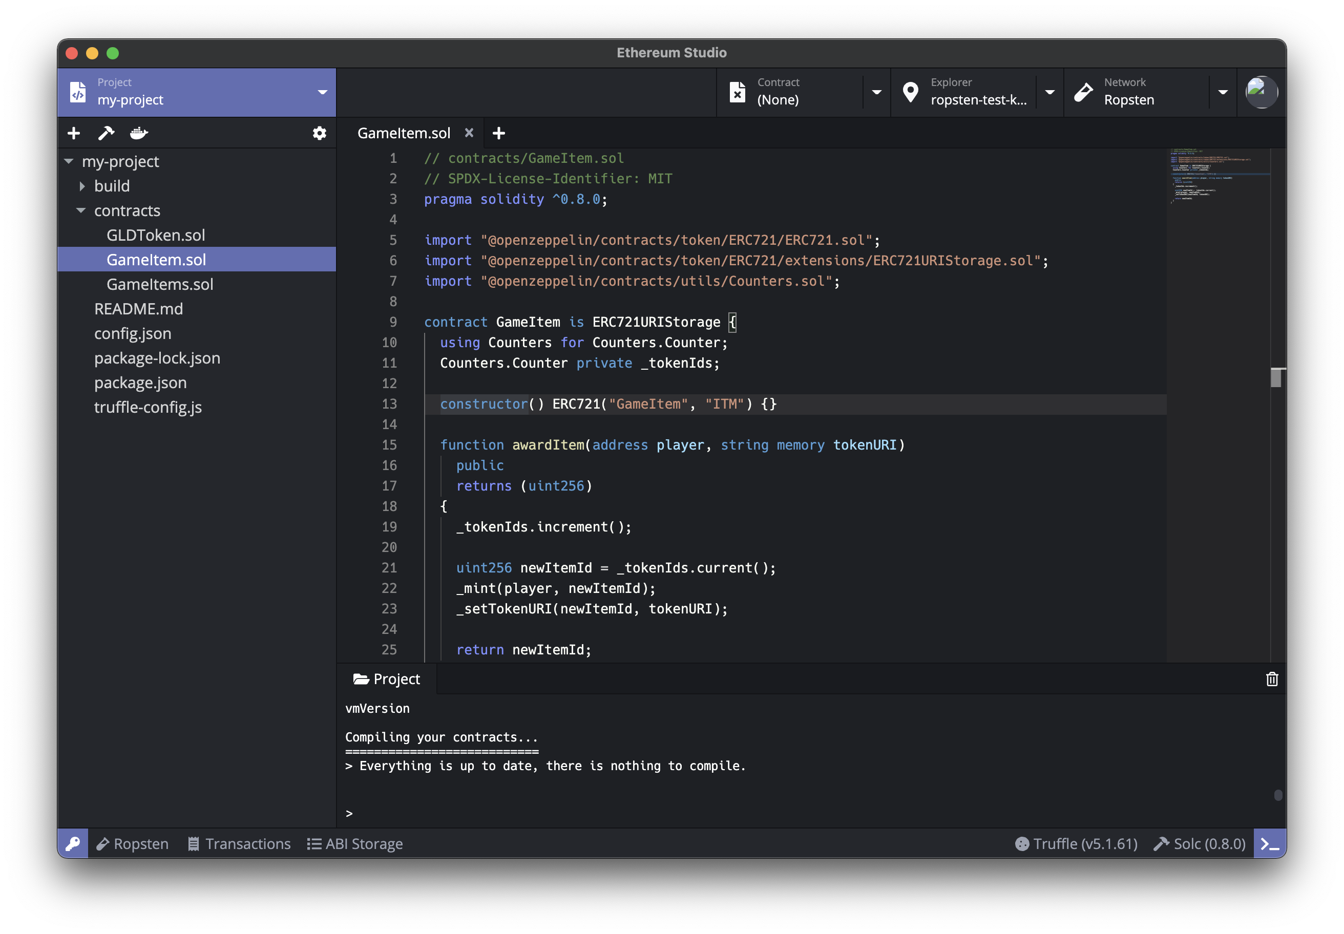Open ABI Storage in the status bar
Viewport: 1344px width, 934px height.
355,843
